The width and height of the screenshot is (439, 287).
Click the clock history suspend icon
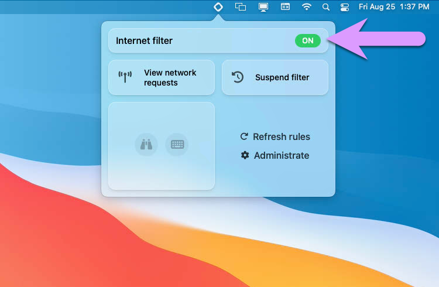tap(238, 77)
